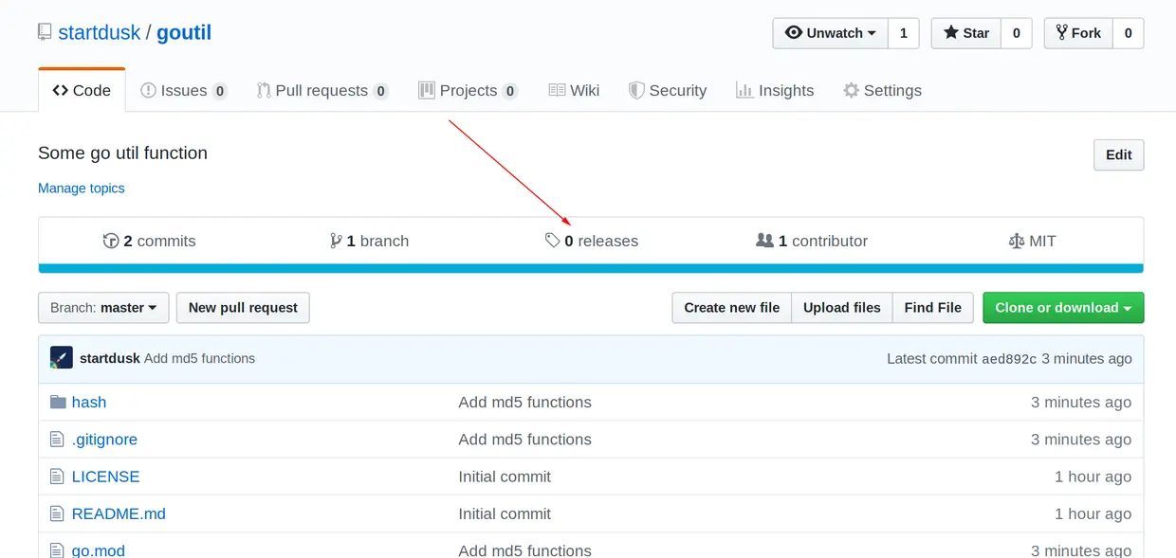Fork the goutil repository

(1078, 33)
